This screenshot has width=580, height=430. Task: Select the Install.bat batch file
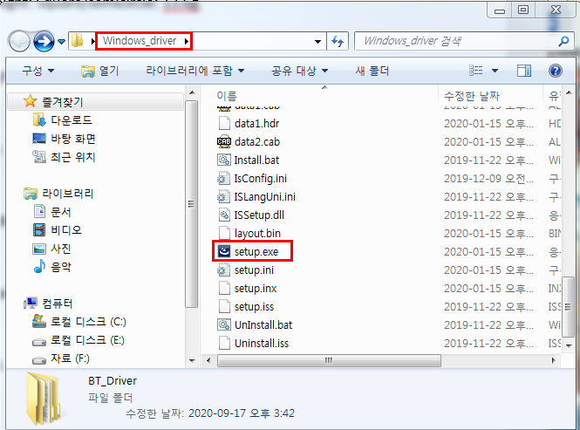point(248,160)
